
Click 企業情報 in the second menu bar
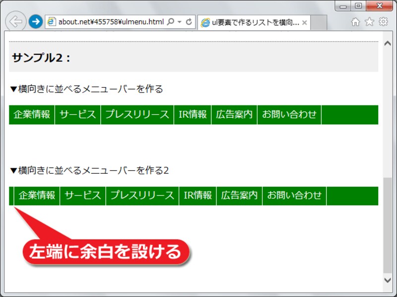coord(37,195)
